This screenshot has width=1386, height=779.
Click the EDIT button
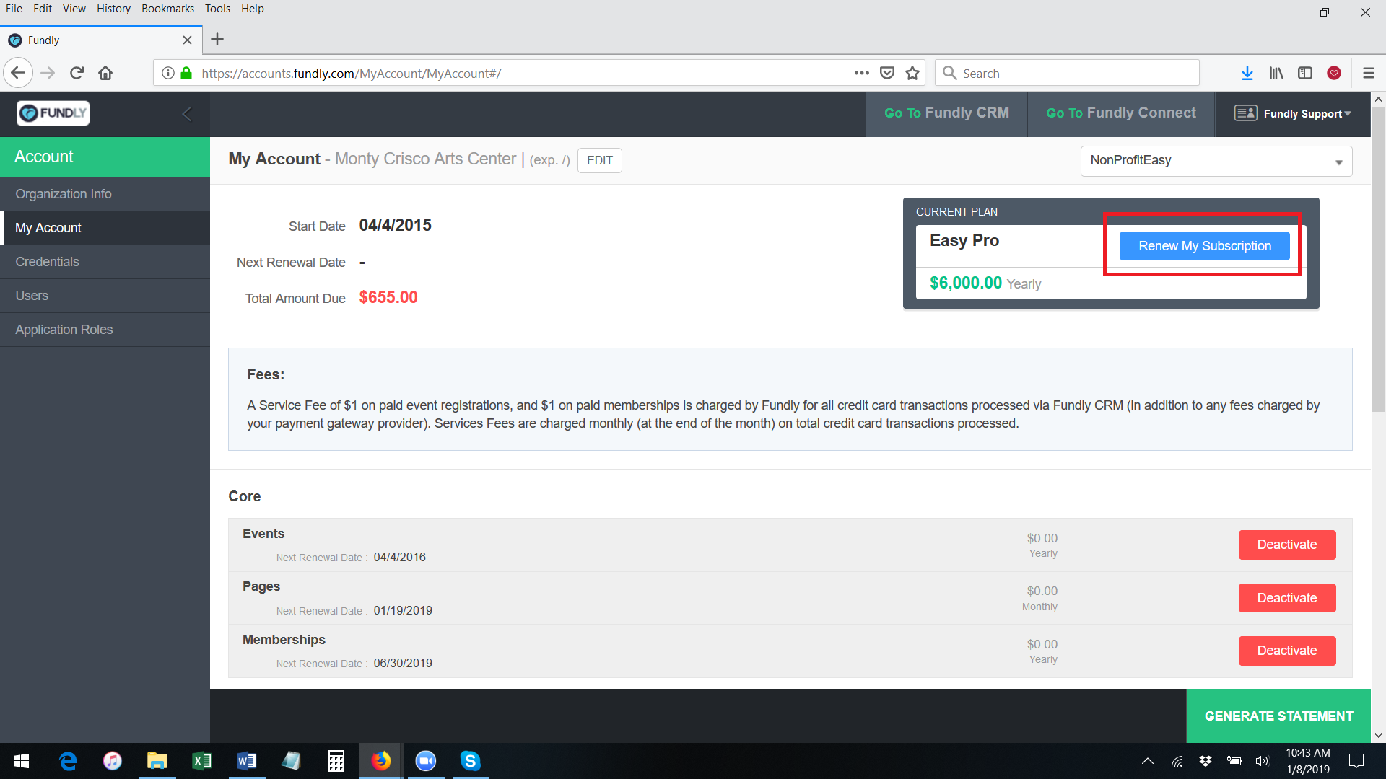point(599,160)
